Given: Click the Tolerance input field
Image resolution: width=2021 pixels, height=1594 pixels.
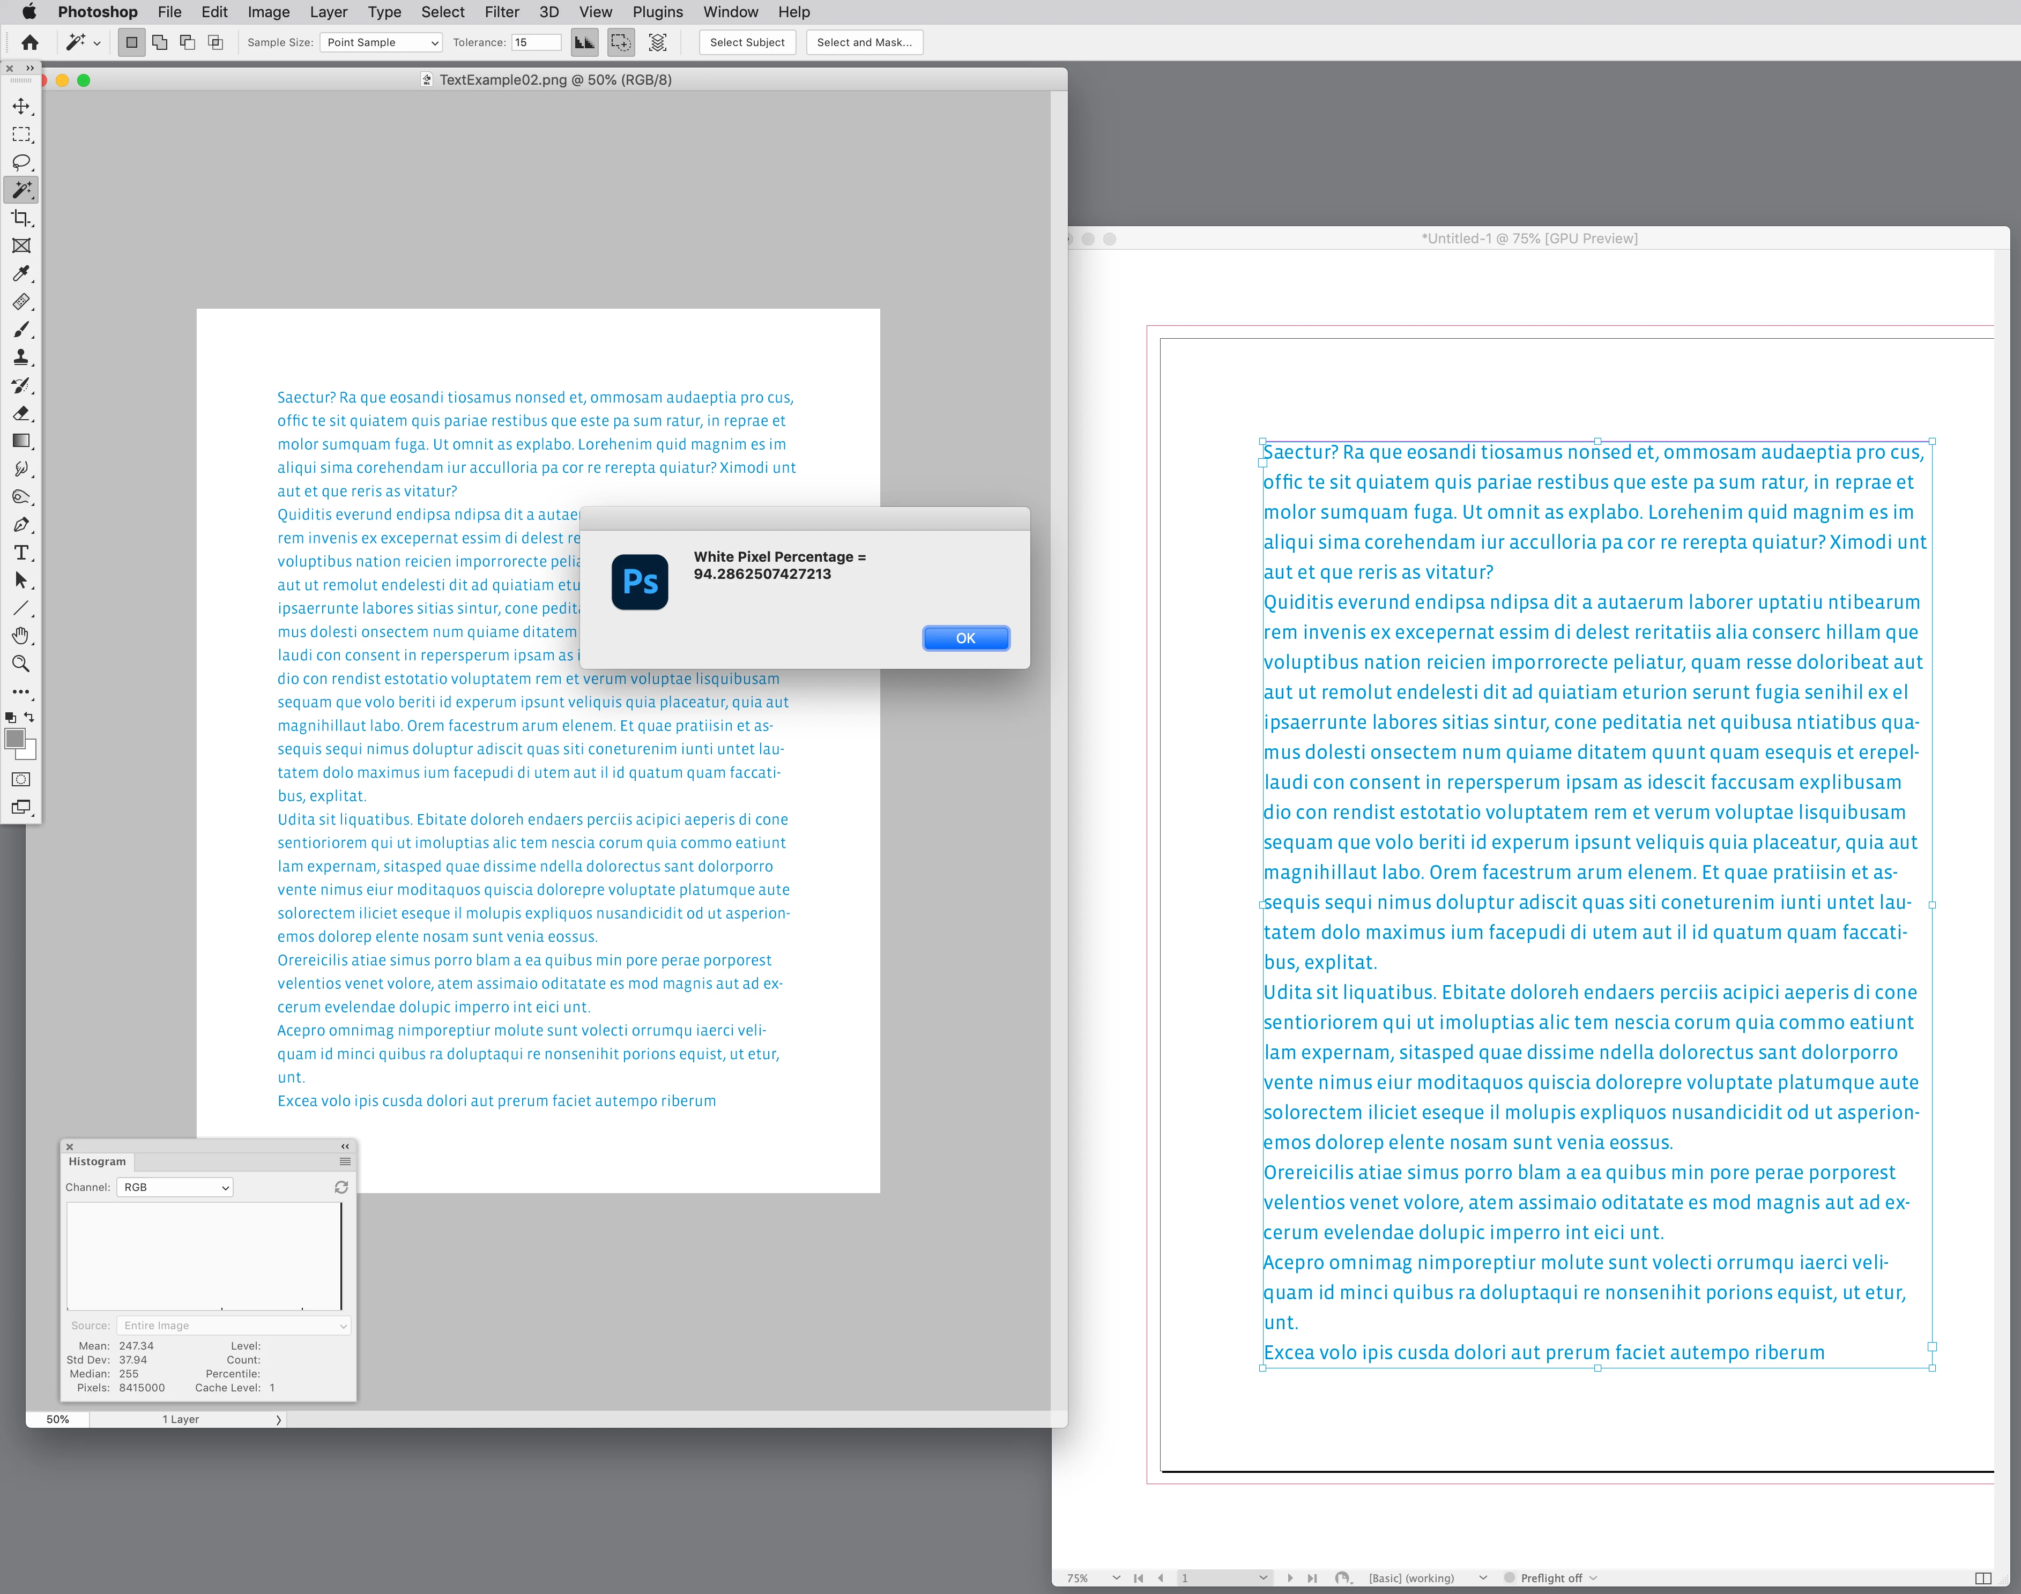Looking at the screenshot, I should tap(537, 42).
